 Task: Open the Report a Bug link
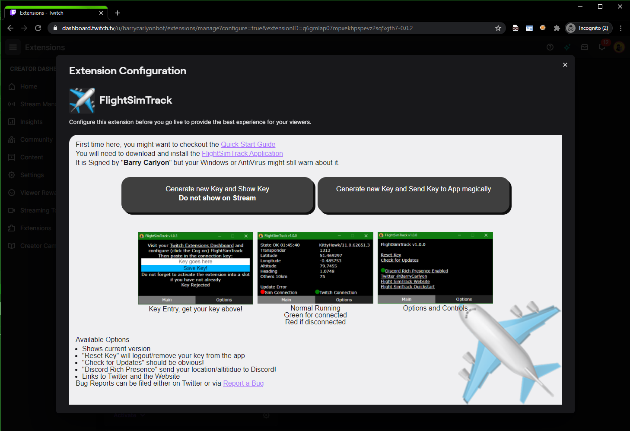pos(243,383)
